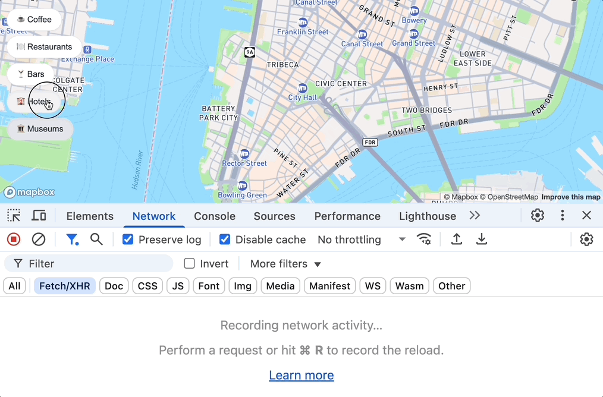Open network conditions Wi-Fi icon
This screenshot has width=603, height=397.
[x=424, y=240]
